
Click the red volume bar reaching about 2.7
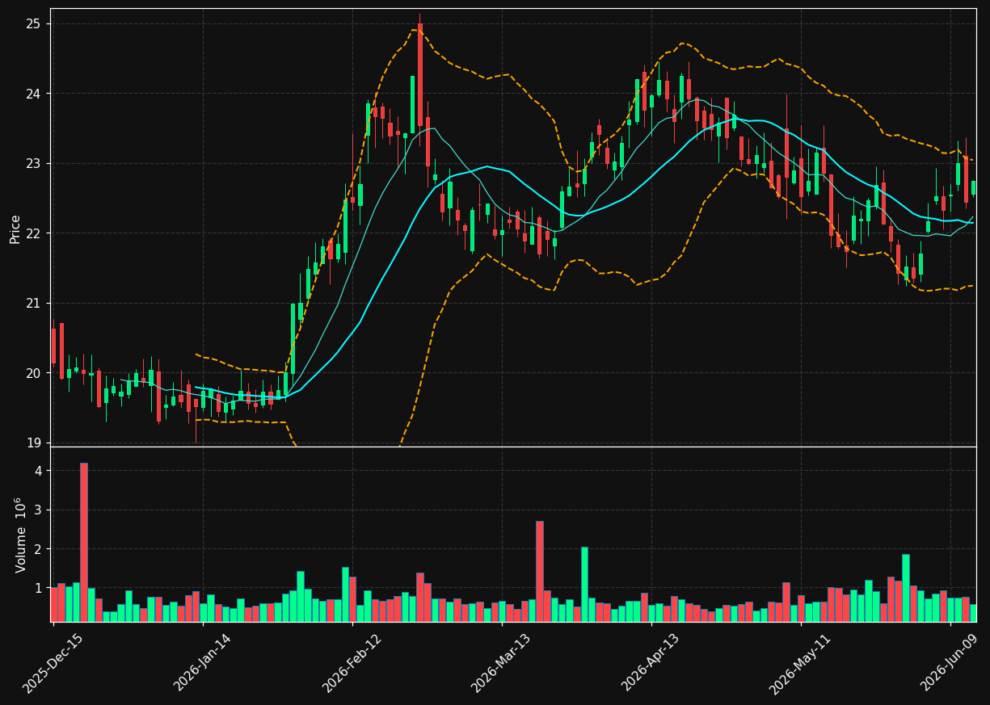pos(539,571)
